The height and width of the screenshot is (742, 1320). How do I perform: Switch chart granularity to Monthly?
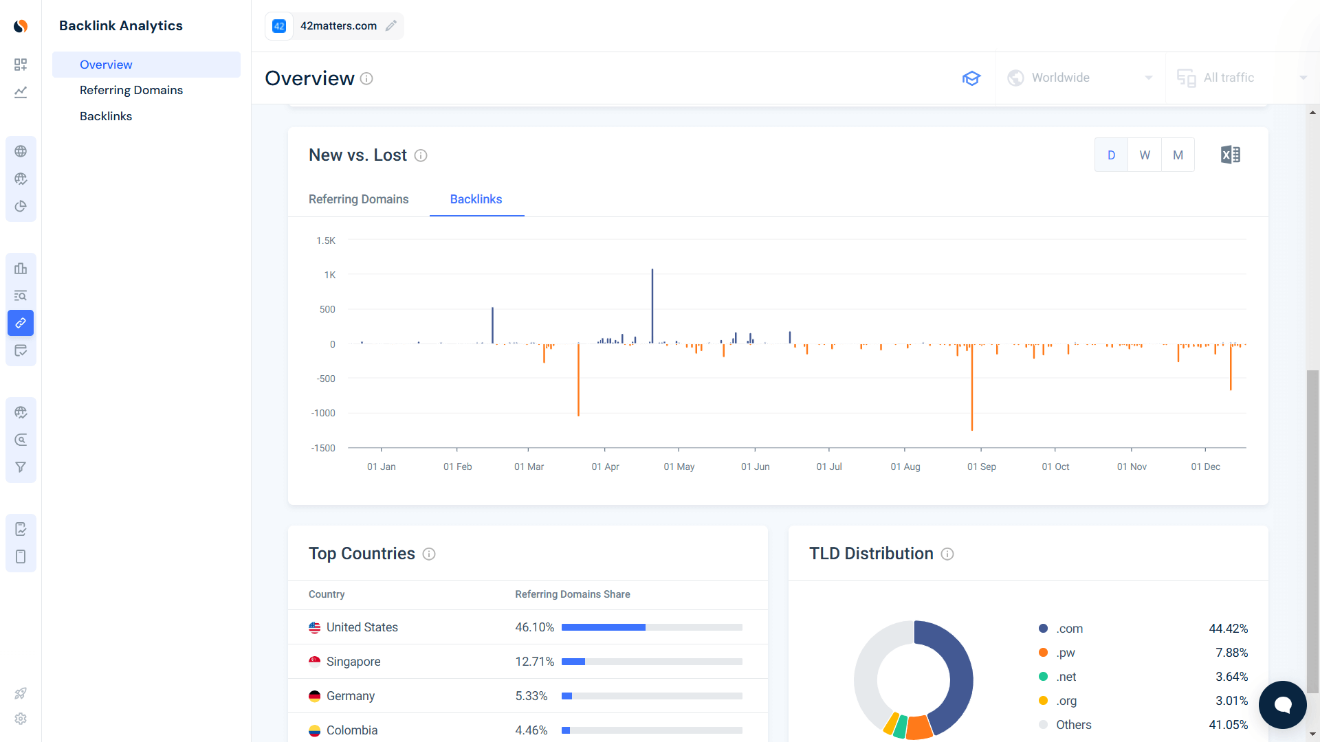(x=1178, y=155)
